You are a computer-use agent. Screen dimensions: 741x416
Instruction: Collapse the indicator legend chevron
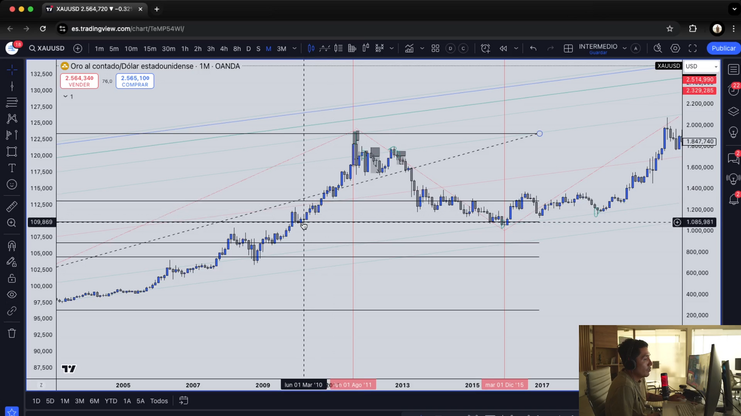click(66, 97)
